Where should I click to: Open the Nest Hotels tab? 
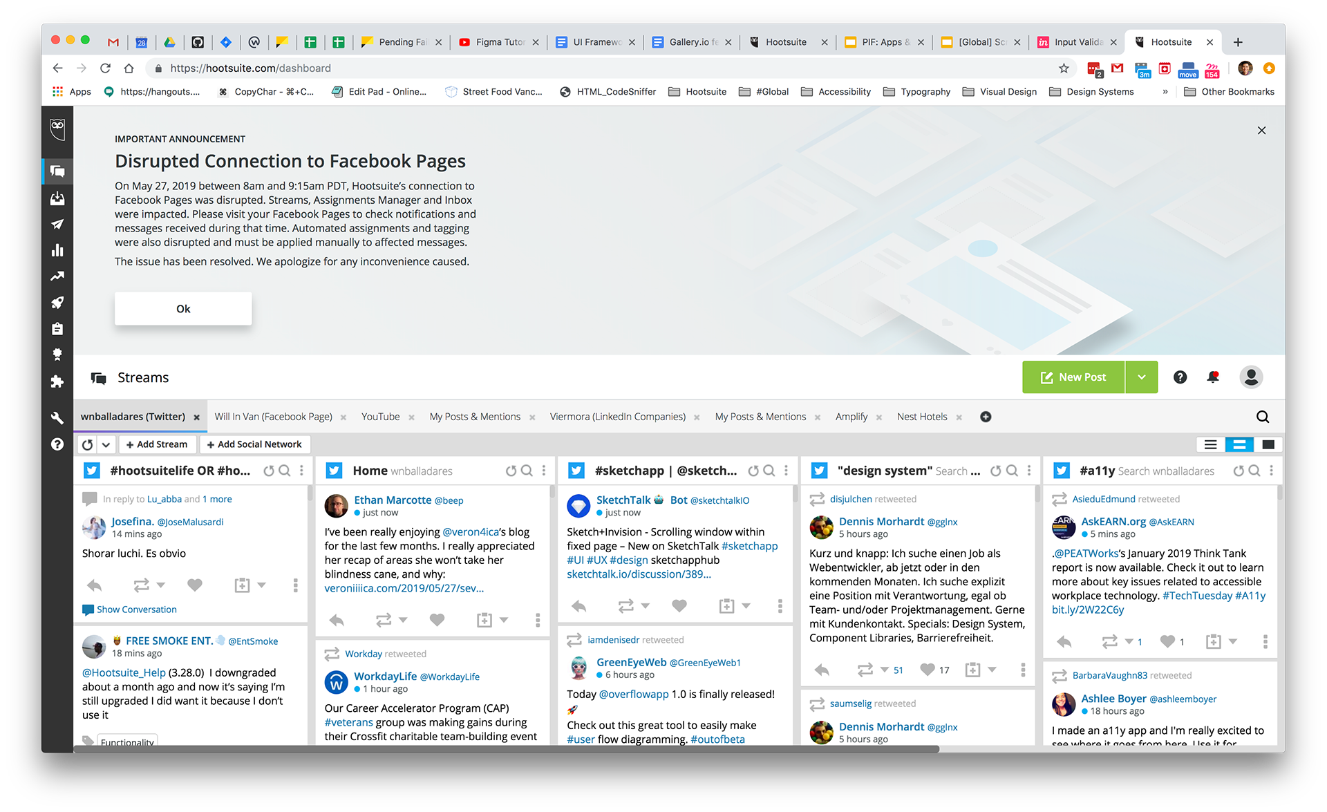pyautogui.click(x=922, y=417)
